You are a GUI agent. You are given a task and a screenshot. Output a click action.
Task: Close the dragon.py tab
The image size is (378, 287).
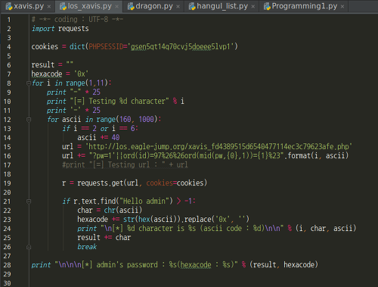(178, 7)
